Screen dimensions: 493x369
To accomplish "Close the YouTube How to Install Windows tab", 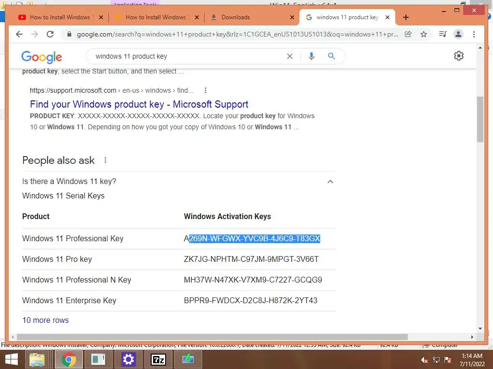I will [x=101, y=17].
